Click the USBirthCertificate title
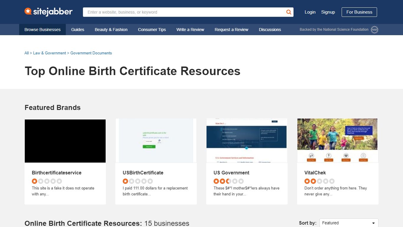 [143, 173]
